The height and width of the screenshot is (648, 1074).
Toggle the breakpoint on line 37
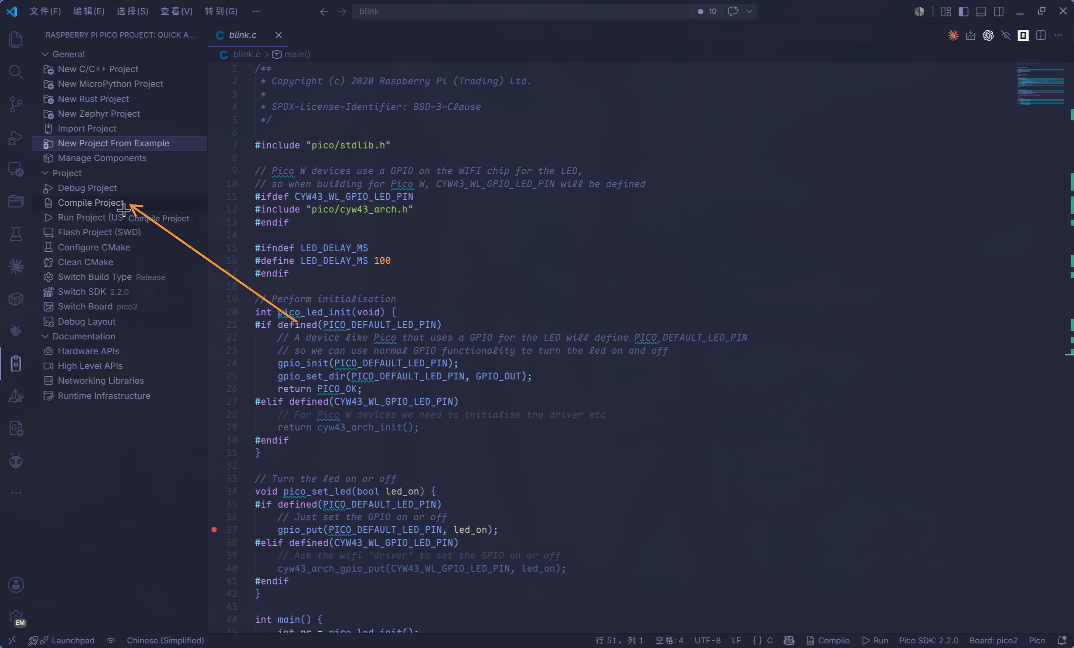(215, 530)
